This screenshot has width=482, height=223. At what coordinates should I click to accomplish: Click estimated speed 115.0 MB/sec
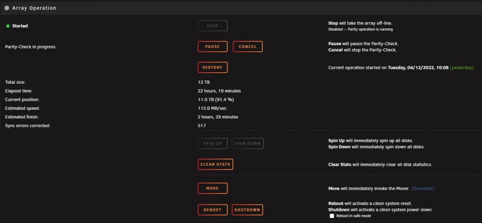213,108
